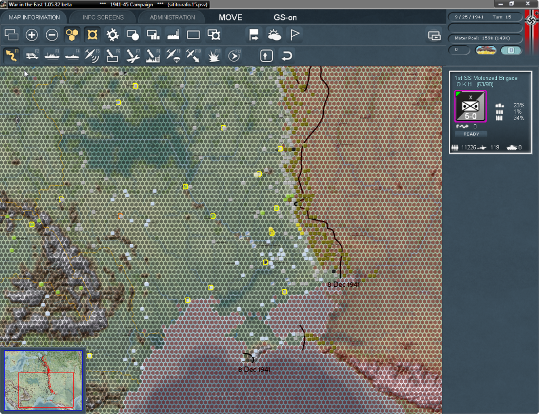Screen dimensions: 539x414
Task: Select the F7 airfield bombing mode
Action: tap(133, 56)
